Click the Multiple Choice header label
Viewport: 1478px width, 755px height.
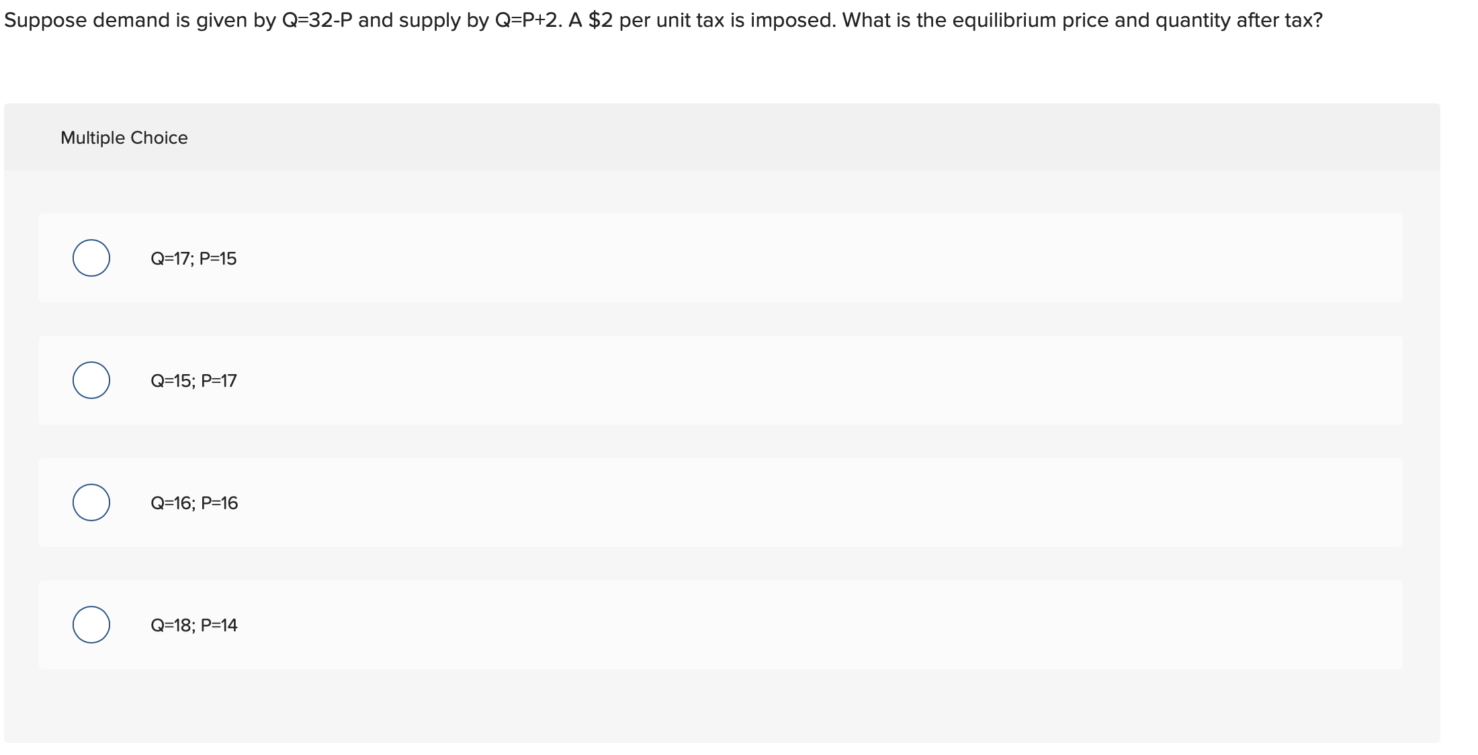[x=124, y=137]
